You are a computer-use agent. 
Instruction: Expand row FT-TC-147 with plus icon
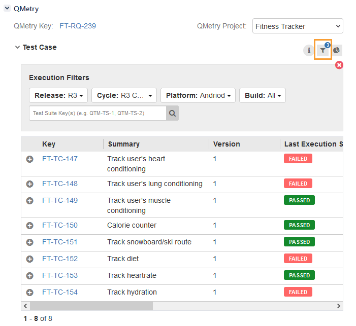[29, 159]
